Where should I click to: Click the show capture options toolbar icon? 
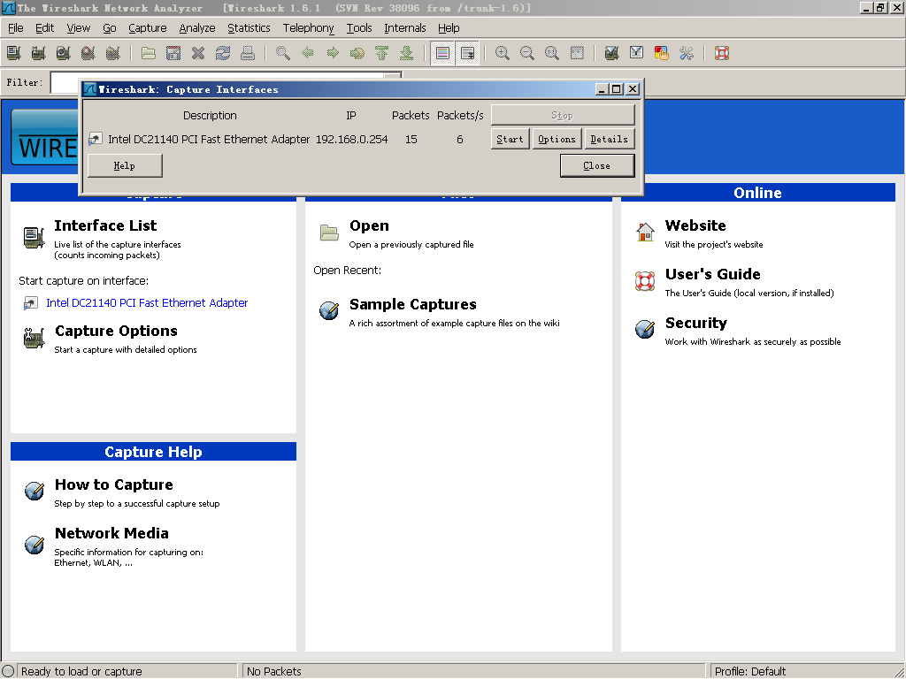39,53
